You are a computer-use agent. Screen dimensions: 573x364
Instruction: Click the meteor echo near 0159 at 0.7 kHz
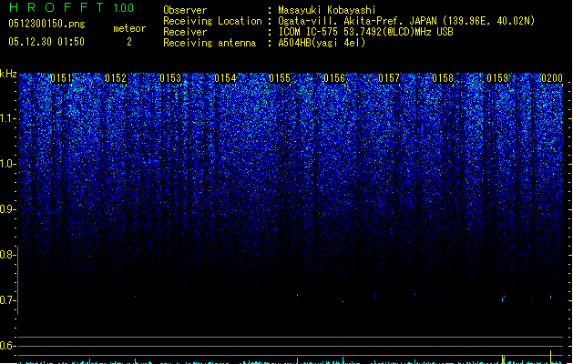tap(503, 298)
